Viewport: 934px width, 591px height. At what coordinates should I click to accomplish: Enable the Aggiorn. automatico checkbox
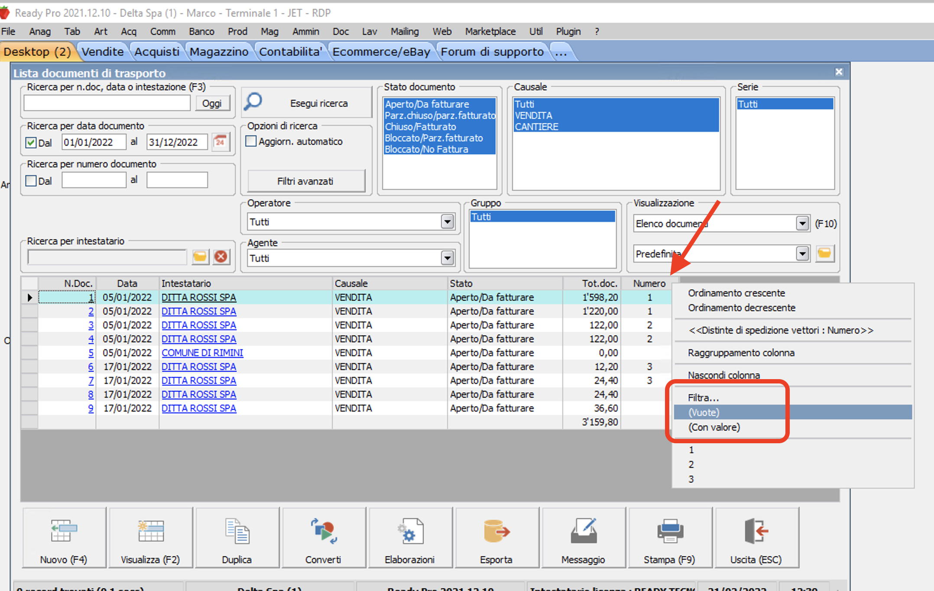click(251, 141)
